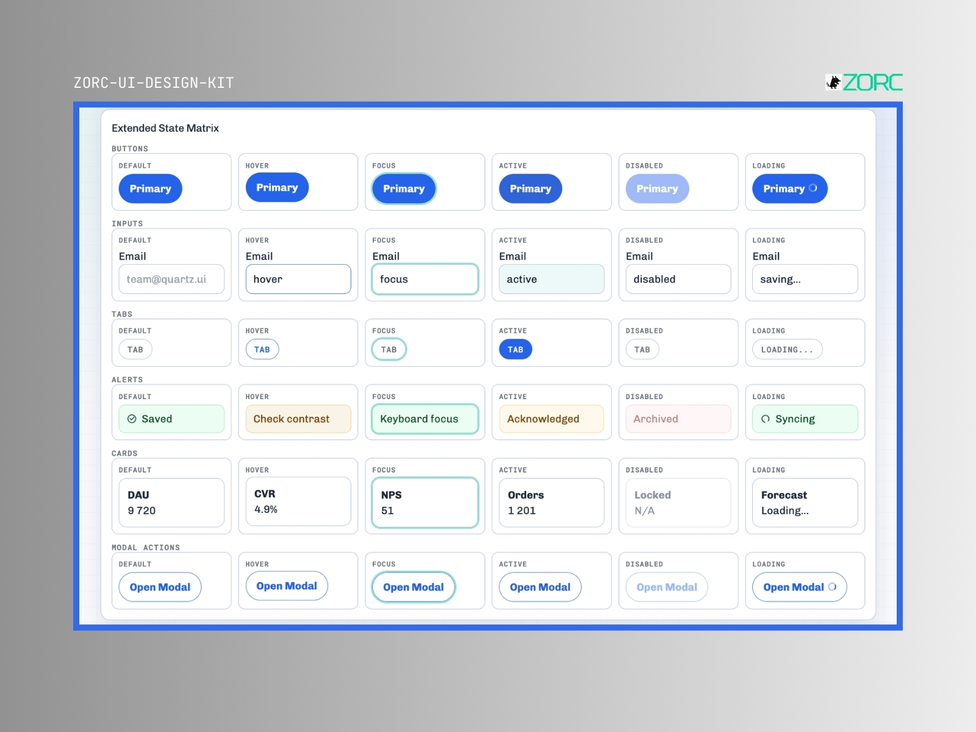The height and width of the screenshot is (732, 976).
Task: Click the Check contrast alert
Action: coord(298,419)
